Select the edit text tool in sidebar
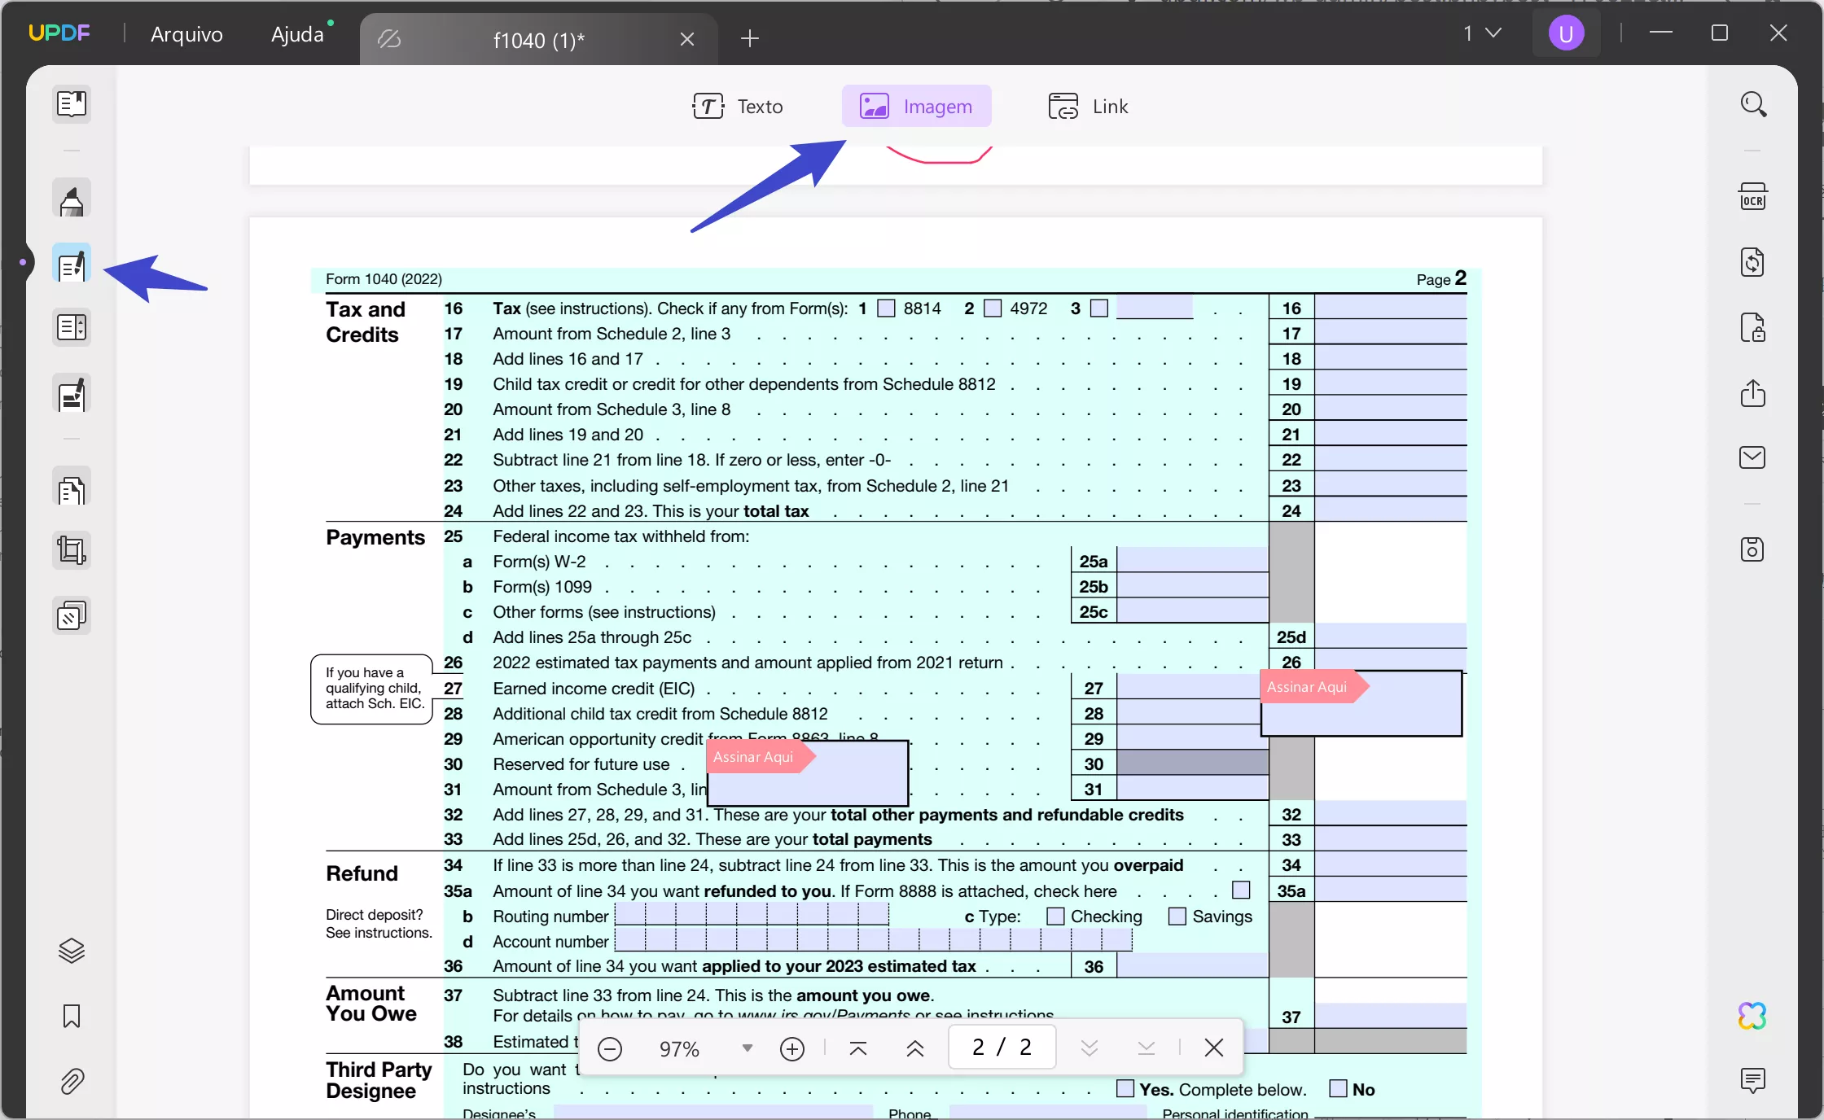Image resolution: width=1824 pixels, height=1120 pixels. (x=71, y=265)
